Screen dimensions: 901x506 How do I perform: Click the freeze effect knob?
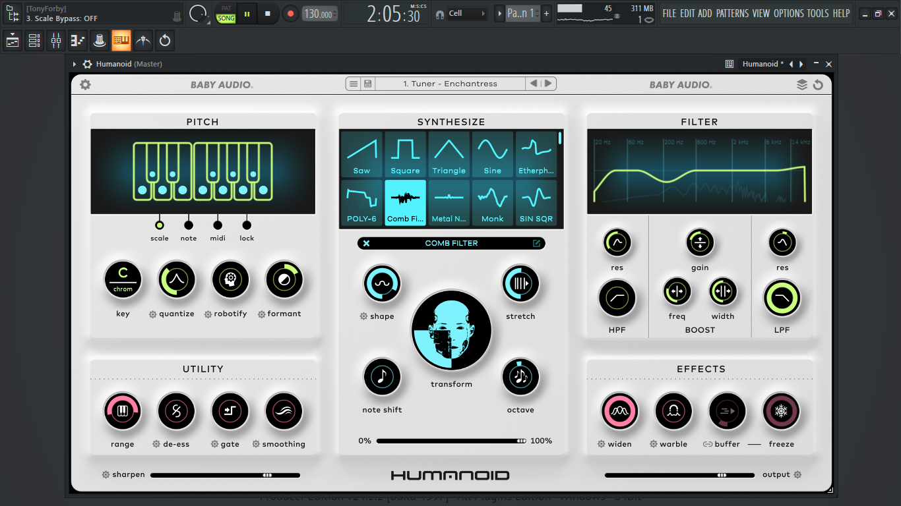click(781, 411)
